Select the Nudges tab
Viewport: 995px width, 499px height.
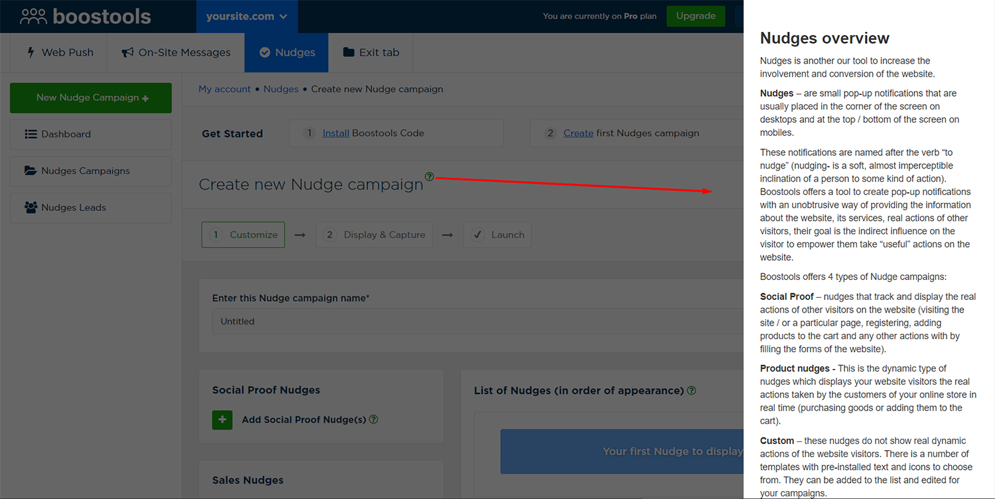pyautogui.click(x=287, y=52)
